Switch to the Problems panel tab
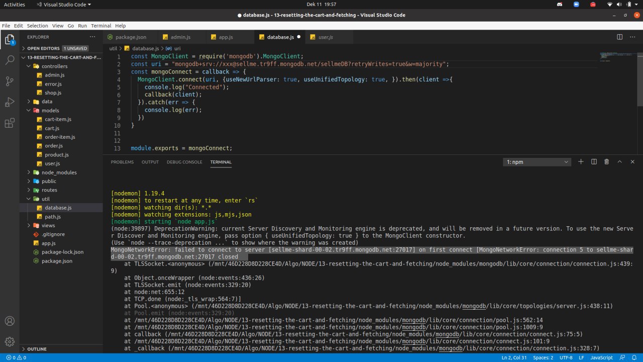643x362 pixels. pyautogui.click(x=122, y=162)
